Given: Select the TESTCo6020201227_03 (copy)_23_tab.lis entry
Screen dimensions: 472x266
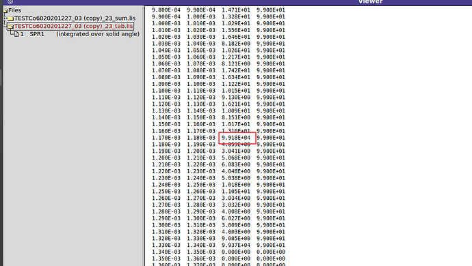Looking at the screenshot, I should (73, 26).
